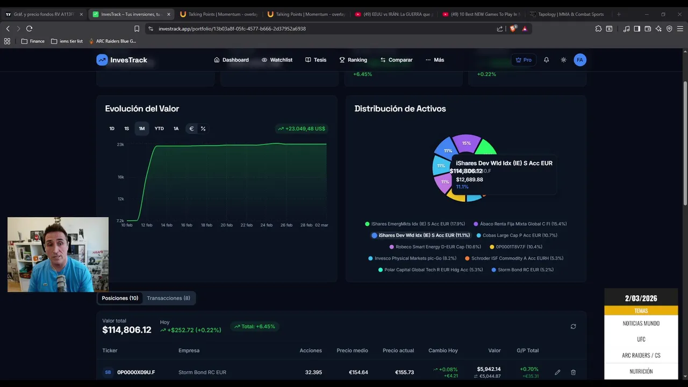The image size is (688, 387).
Task: Open Brave VPN shield icon
Action: [669, 28]
